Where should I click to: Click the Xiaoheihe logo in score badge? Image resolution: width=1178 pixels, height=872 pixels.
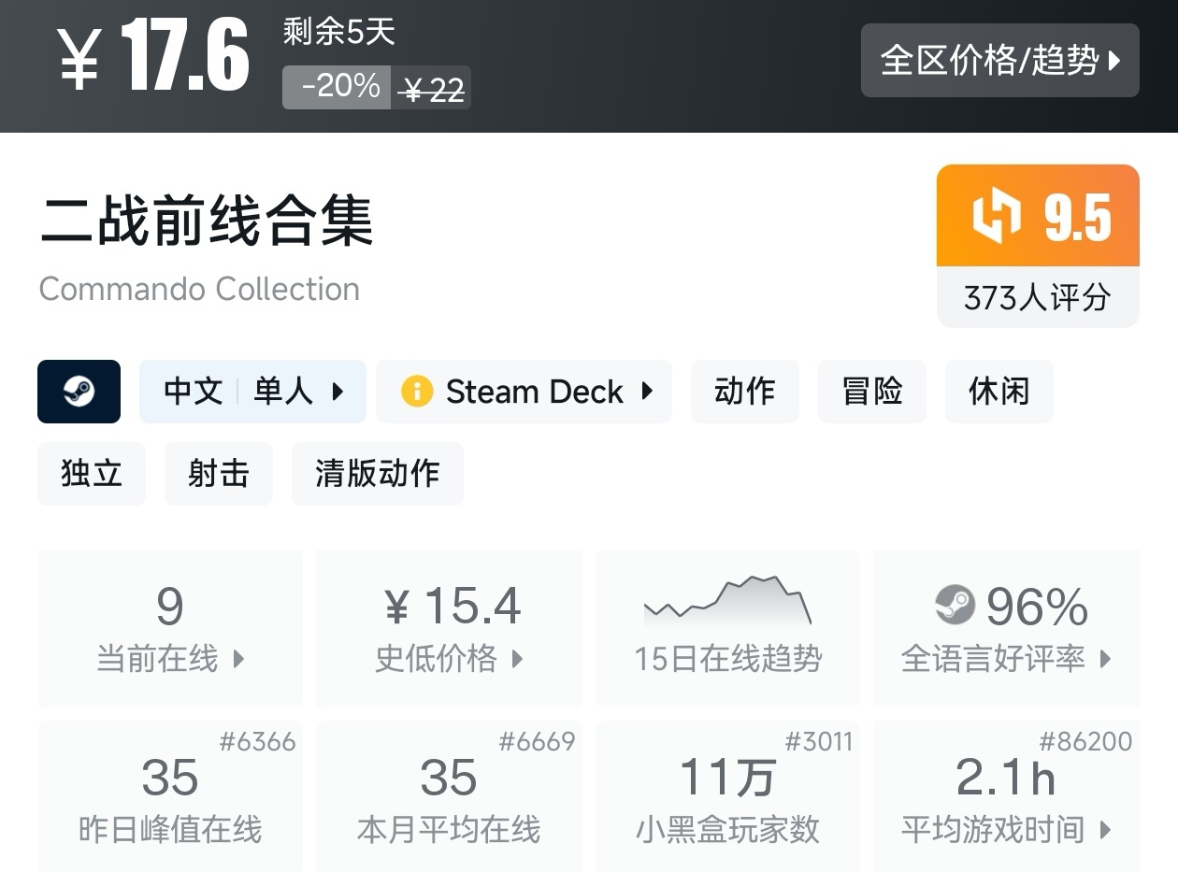point(997,217)
